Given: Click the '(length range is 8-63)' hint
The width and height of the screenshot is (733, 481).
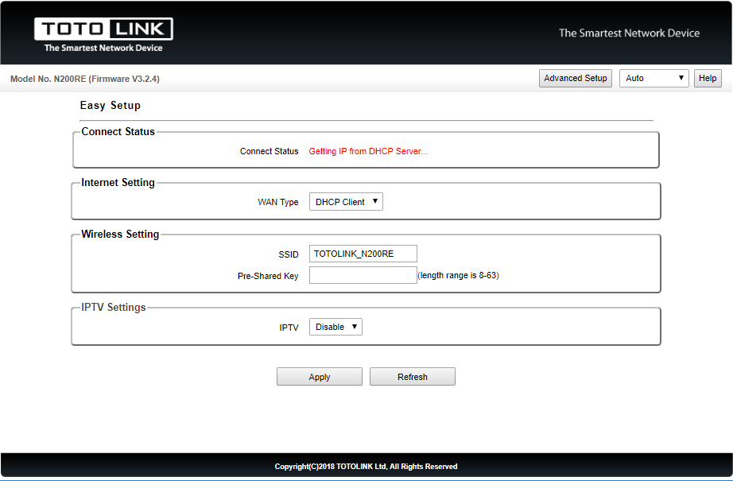Looking at the screenshot, I should pos(458,275).
